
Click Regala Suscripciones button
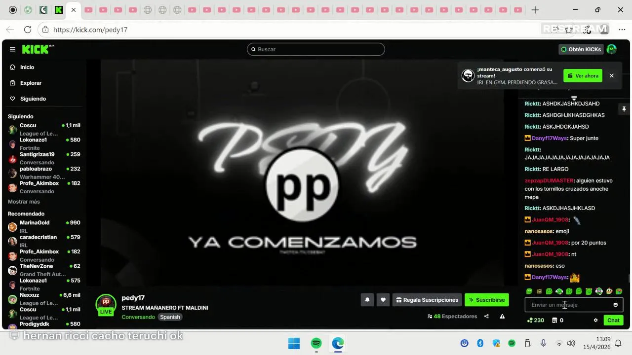(x=427, y=299)
